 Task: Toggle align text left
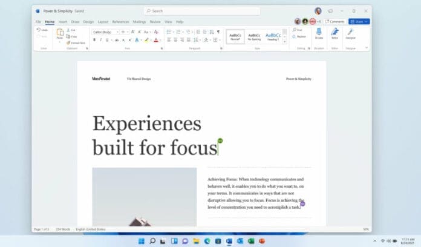click(x=169, y=40)
